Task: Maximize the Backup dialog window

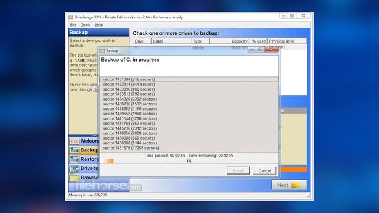Action: click(x=260, y=50)
